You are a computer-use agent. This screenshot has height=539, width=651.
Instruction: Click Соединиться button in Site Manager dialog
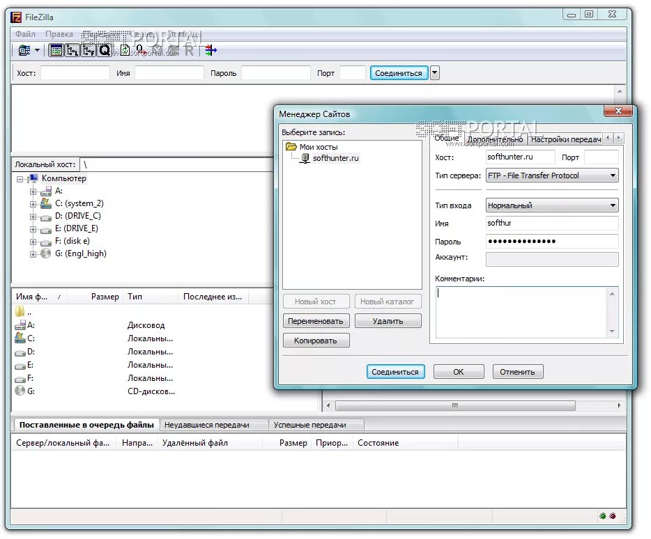pyautogui.click(x=395, y=372)
